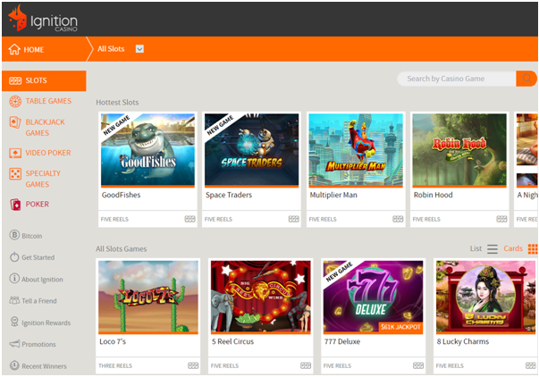
Task: Open the Bitcoin link
Action: point(32,236)
